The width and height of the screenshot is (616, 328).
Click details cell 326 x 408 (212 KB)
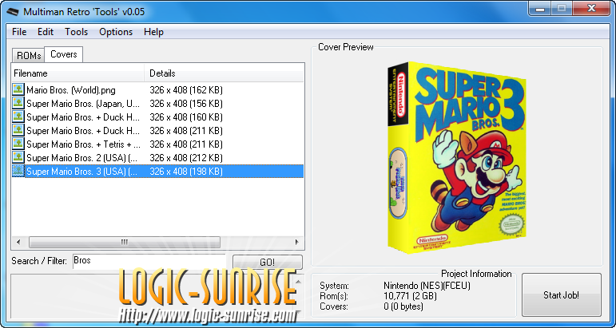pos(186,158)
